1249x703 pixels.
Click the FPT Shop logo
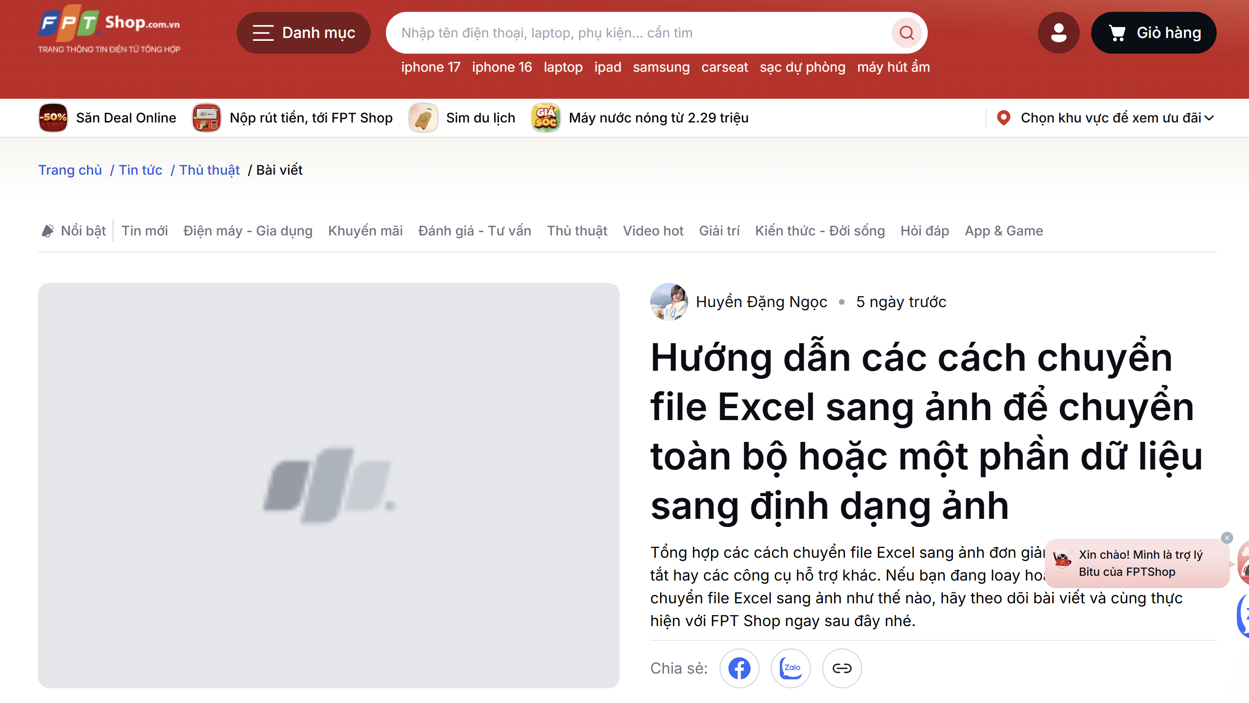109,29
